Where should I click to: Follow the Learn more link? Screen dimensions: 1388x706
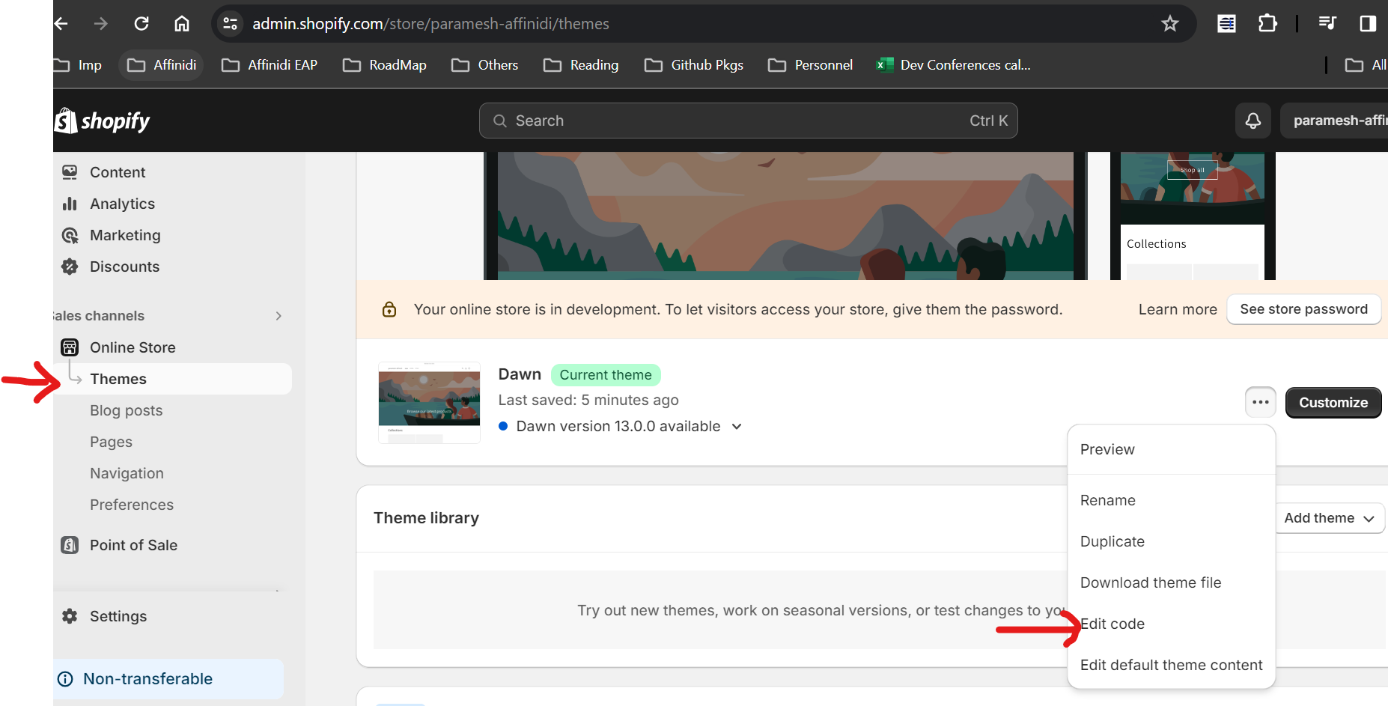point(1178,309)
